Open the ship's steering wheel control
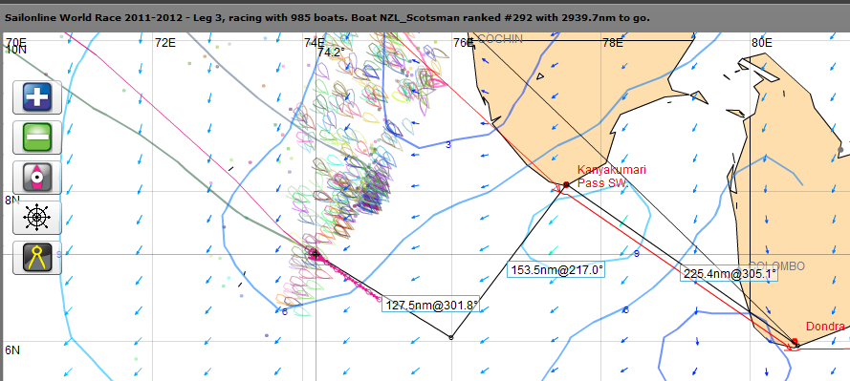The height and width of the screenshot is (381, 850). [x=37, y=218]
